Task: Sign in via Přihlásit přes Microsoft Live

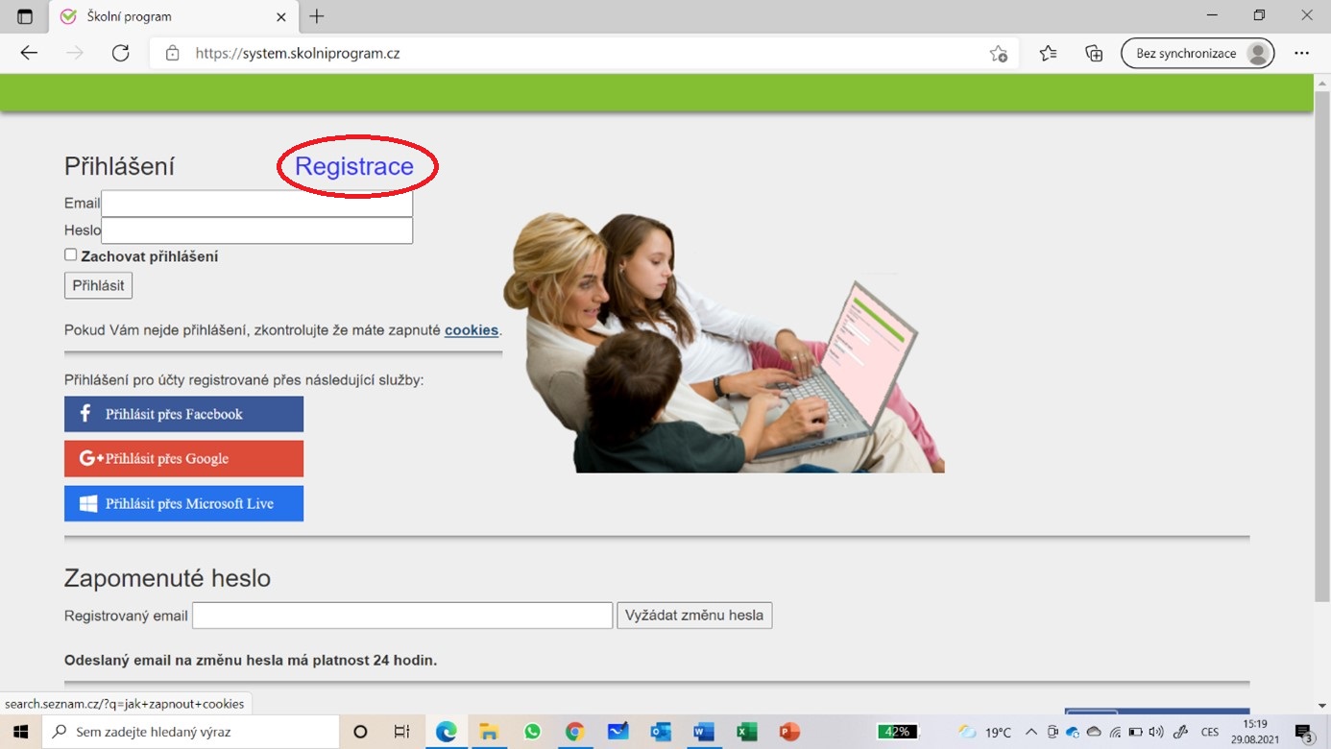Action: (x=183, y=503)
